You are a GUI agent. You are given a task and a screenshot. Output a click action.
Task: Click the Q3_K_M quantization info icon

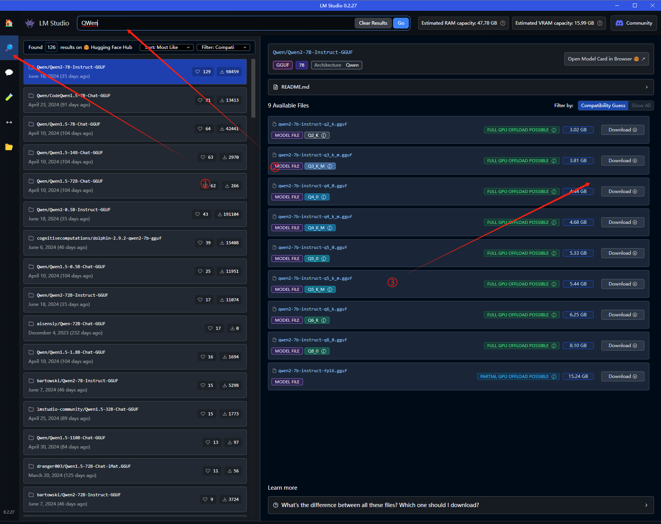click(x=330, y=166)
